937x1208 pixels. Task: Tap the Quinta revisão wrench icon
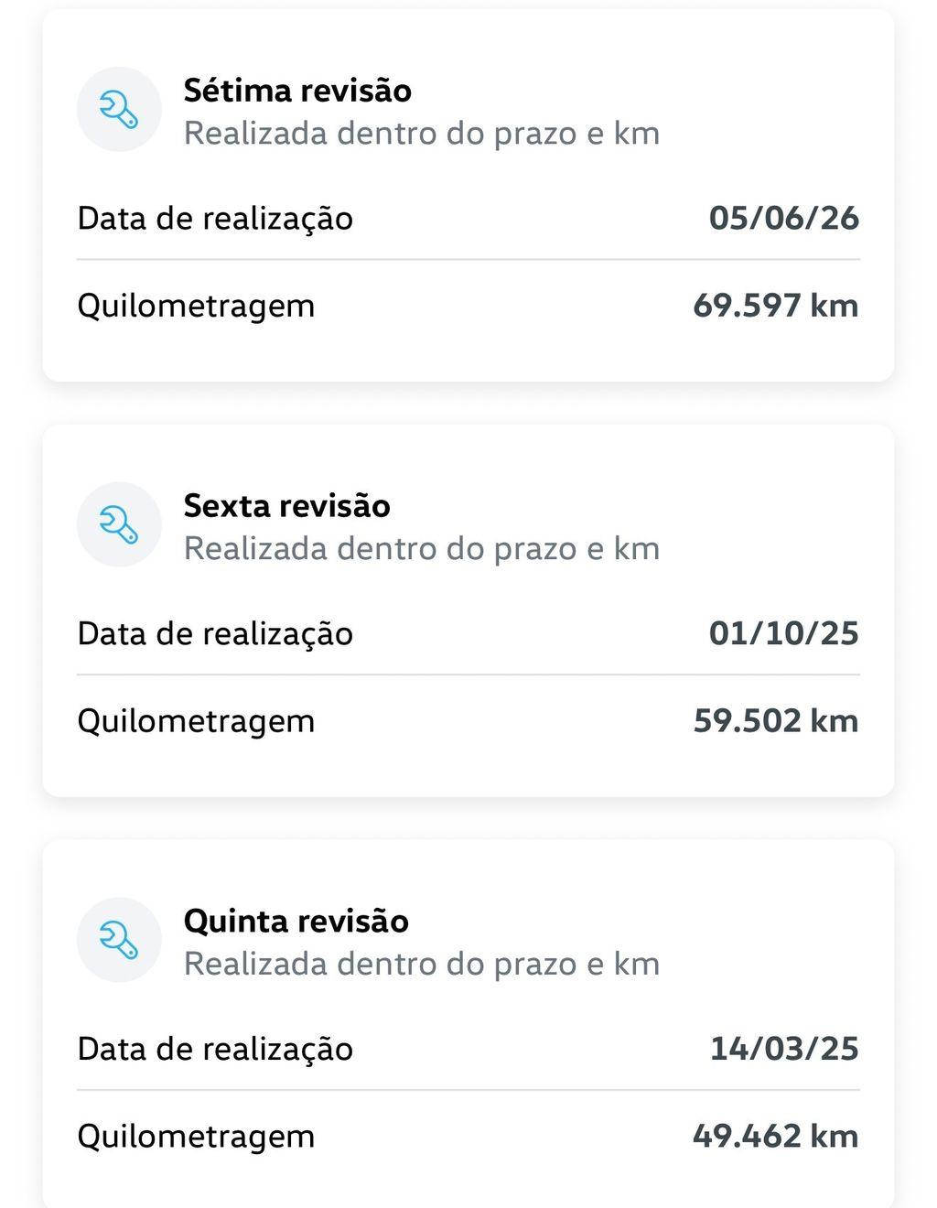(119, 940)
